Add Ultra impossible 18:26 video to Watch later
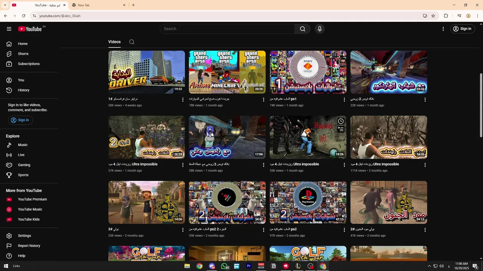The width and height of the screenshot is (483, 271). tap(341, 121)
